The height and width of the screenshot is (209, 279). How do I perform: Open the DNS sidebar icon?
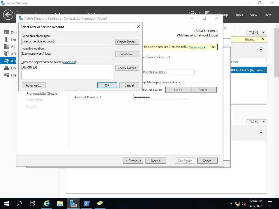[x=7, y=68]
